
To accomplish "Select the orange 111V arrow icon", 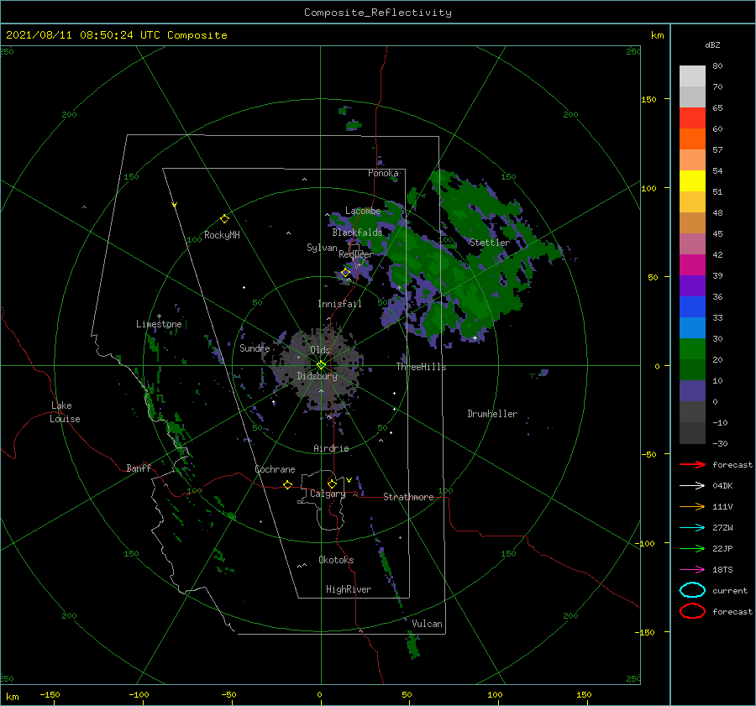I will click(692, 506).
